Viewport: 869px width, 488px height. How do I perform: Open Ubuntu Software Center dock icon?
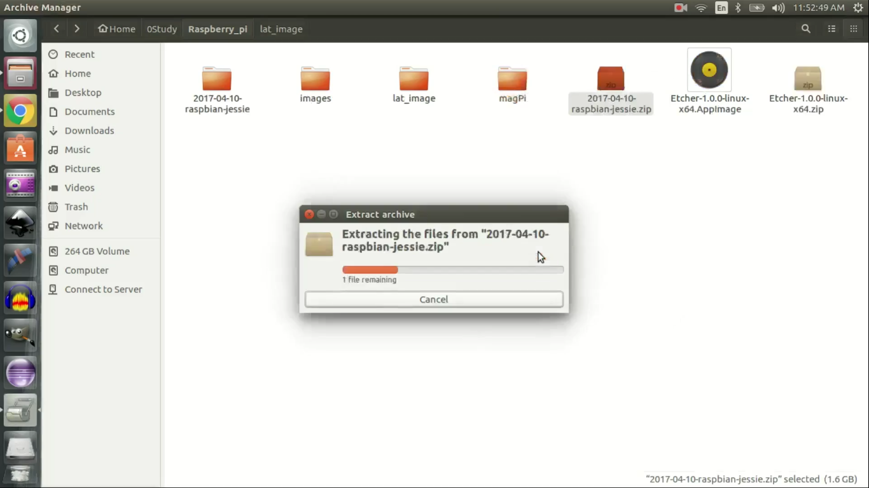tap(20, 149)
